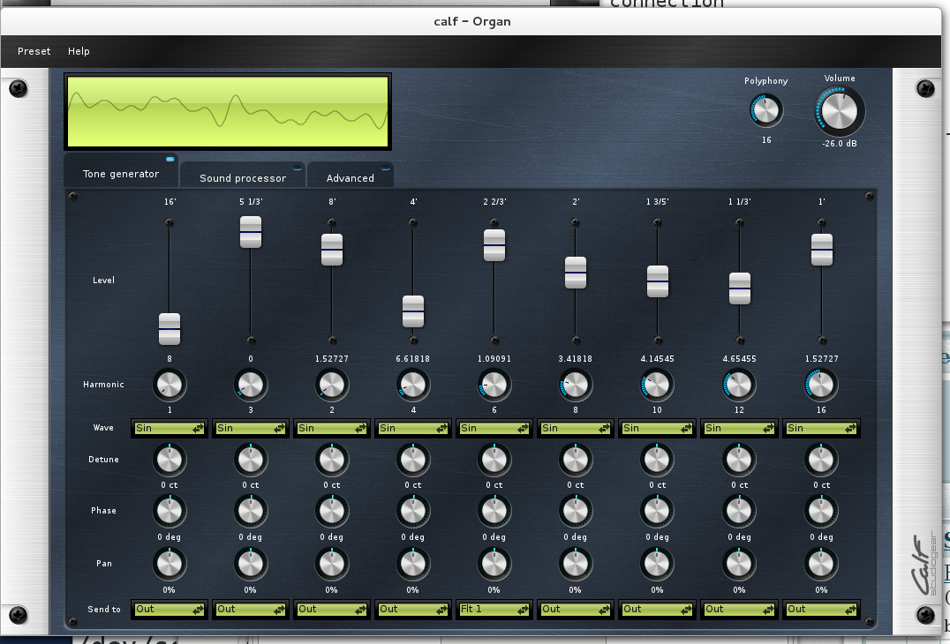Click the Harmonic knob for the 1' drawbar
950x644 pixels.
[821, 386]
